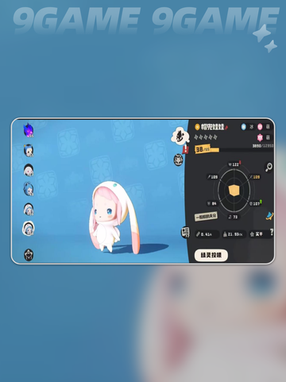Tap the red exclamation alert flag
This screenshot has height=382, width=286.
186,149
